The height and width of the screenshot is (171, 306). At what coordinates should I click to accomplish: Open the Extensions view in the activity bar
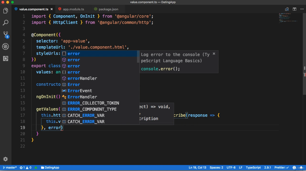coord(6,58)
